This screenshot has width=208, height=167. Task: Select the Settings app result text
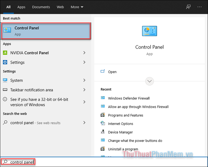pyautogui.click(x=17, y=62)
